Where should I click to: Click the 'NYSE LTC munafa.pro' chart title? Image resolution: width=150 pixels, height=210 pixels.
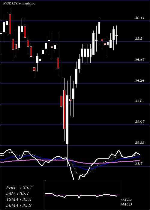[x=19, y=4]
